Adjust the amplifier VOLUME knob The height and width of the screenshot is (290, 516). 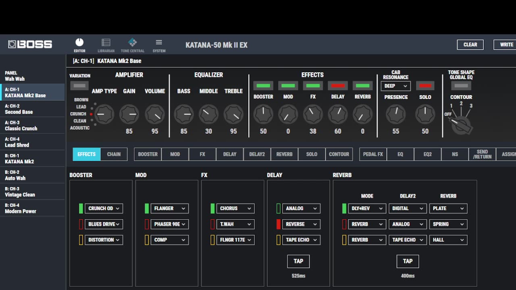155,114
